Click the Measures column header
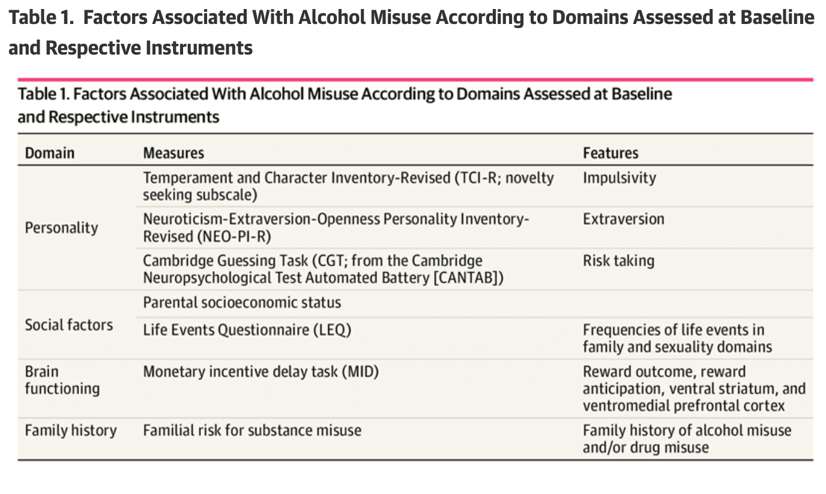The height and width of the screenshot is (494, 826). tap(173, 153)
